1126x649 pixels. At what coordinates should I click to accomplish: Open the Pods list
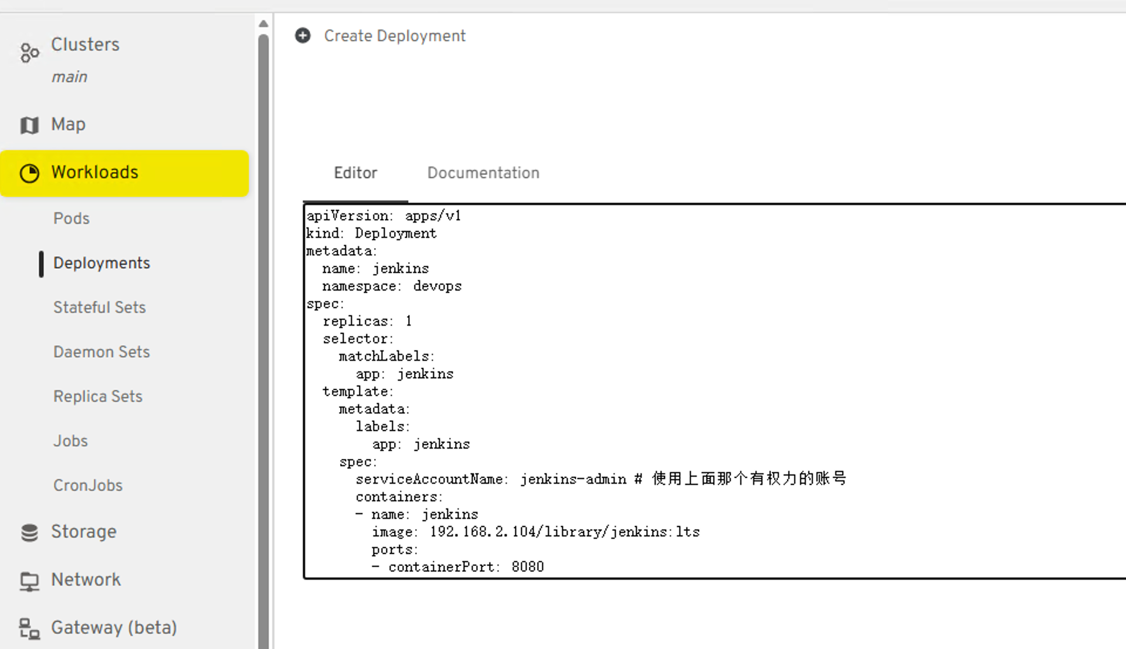72,218
